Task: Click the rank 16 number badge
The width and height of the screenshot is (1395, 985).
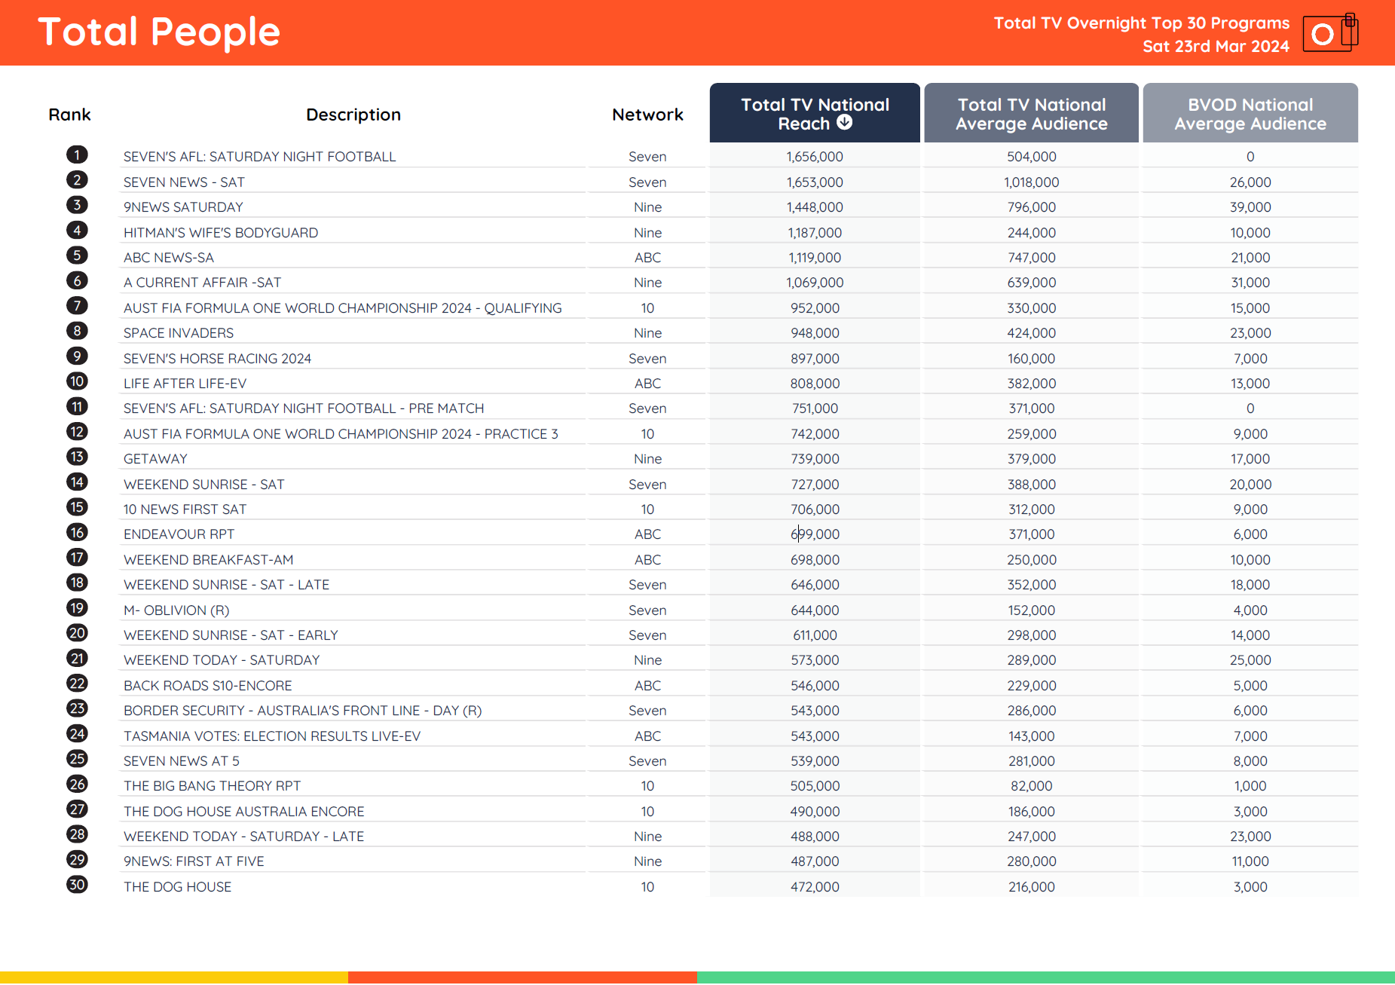Action: [x=77, y=533]
